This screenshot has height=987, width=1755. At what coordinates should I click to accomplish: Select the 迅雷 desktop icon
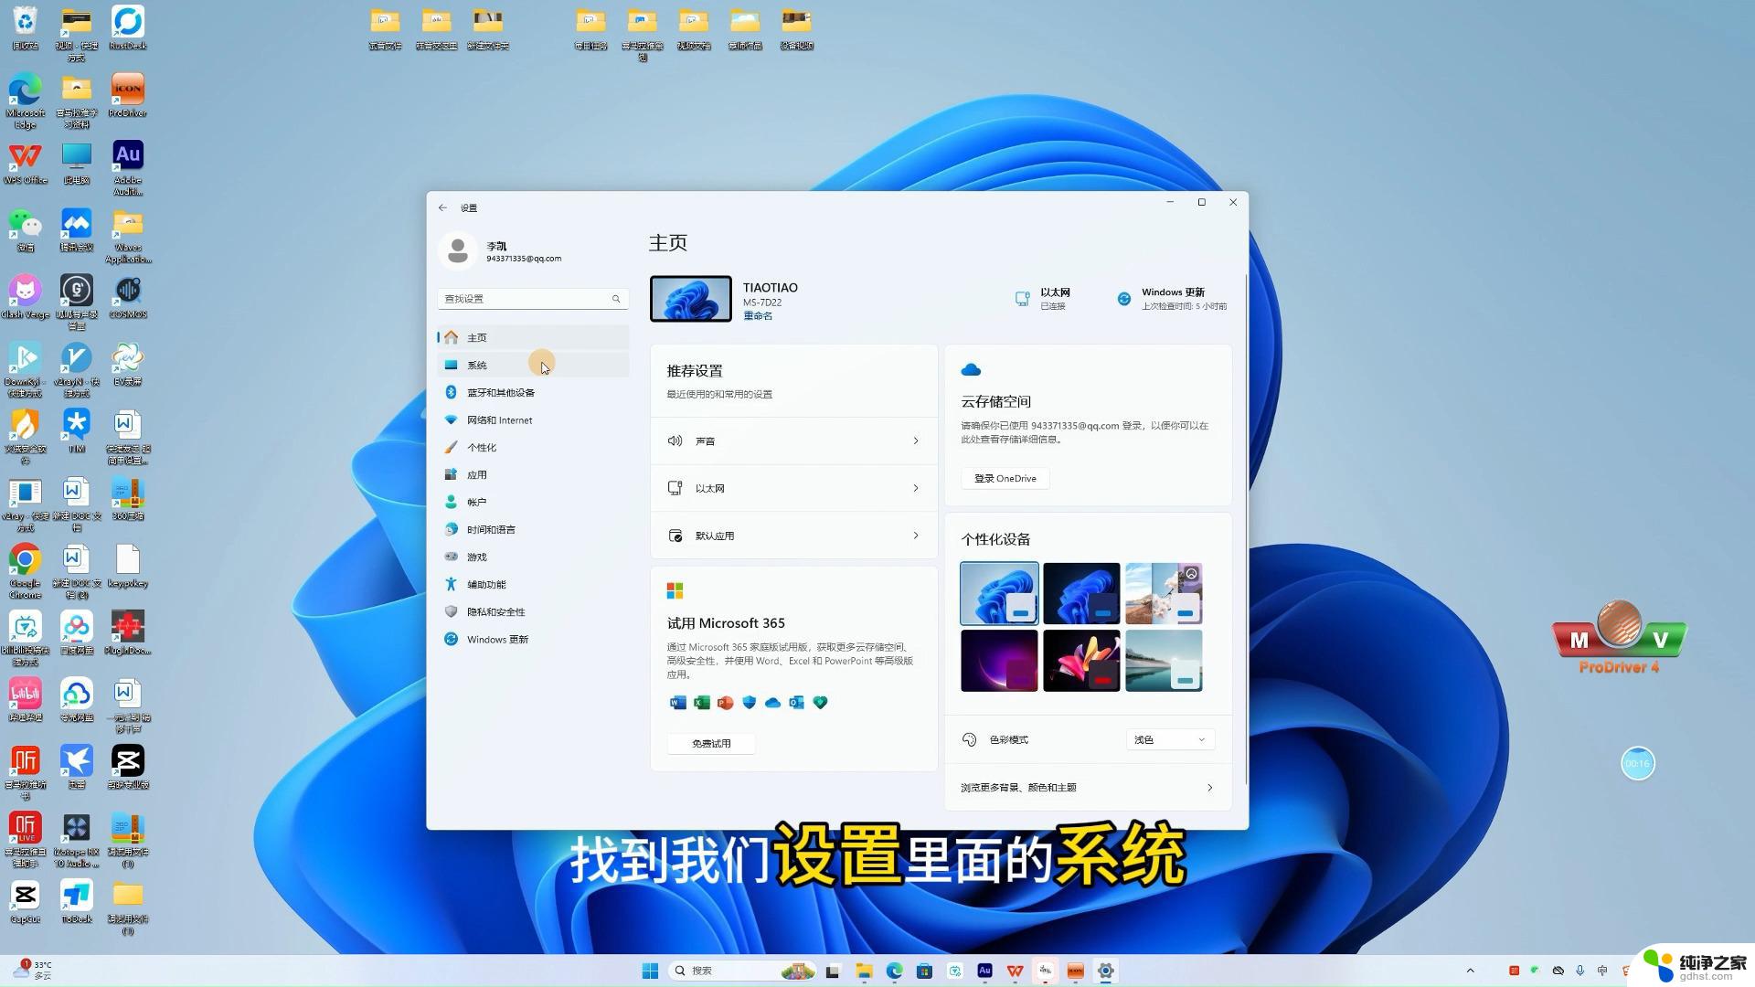point(77,768)
